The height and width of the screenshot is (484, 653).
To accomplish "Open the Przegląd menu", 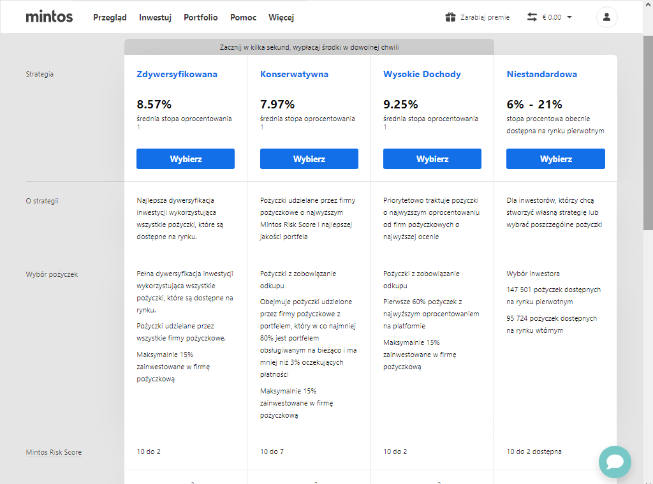I will pyautogui.click(x=110, y=17).
